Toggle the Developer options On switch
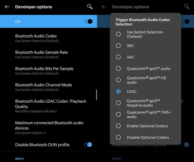 (x=89, y=21)
